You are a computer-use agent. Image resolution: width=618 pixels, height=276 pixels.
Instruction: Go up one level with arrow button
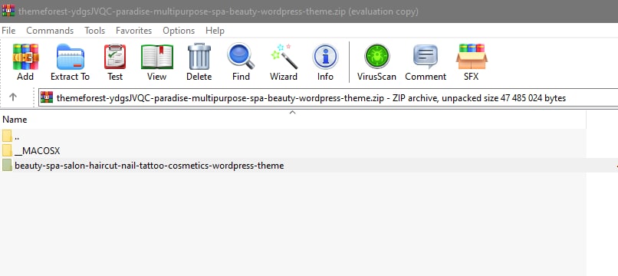click(x=13, y=97)
